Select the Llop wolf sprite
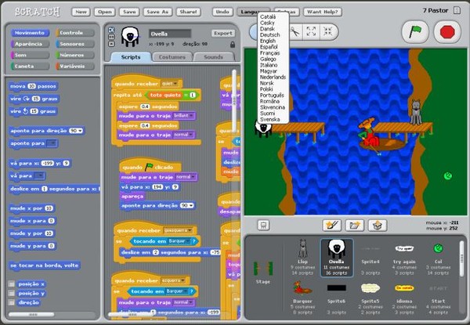The image size is (470, 325). (x=302, y=257)
